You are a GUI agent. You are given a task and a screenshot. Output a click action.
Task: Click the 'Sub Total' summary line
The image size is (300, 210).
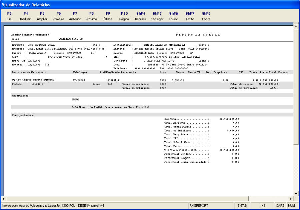pos(201,119)
